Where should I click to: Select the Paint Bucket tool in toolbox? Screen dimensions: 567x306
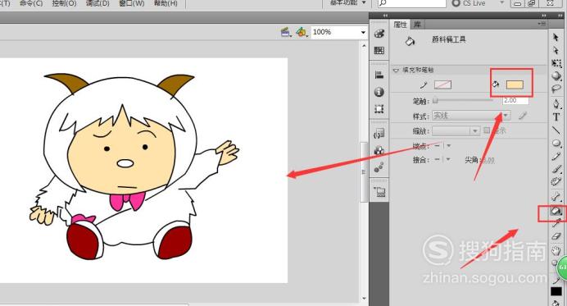coord(556,211)
